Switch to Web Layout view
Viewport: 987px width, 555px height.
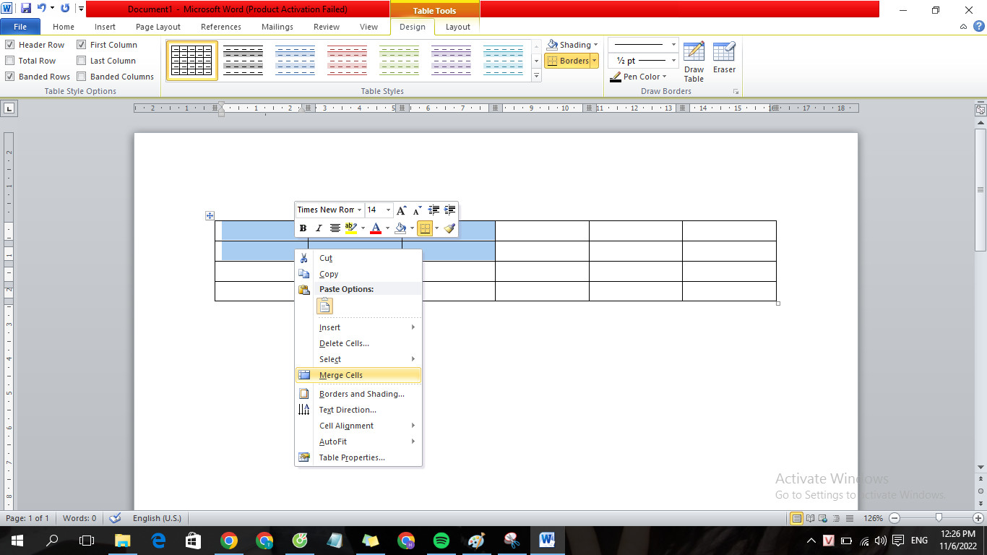point(822,518)
